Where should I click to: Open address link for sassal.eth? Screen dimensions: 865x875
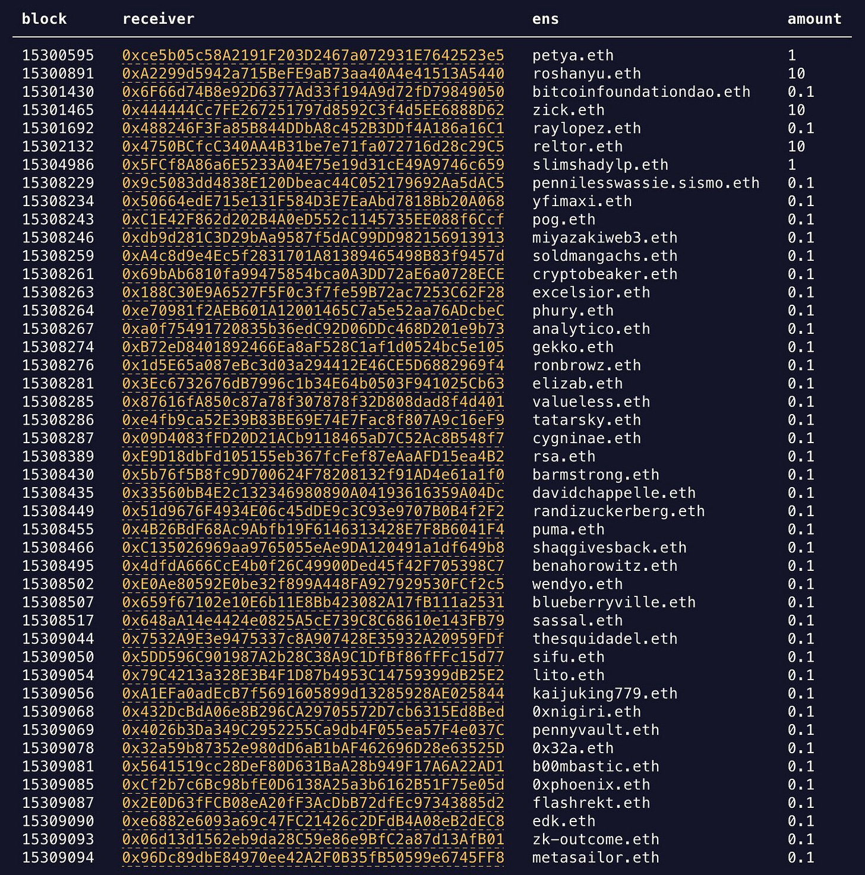click(x=313, y=621)
